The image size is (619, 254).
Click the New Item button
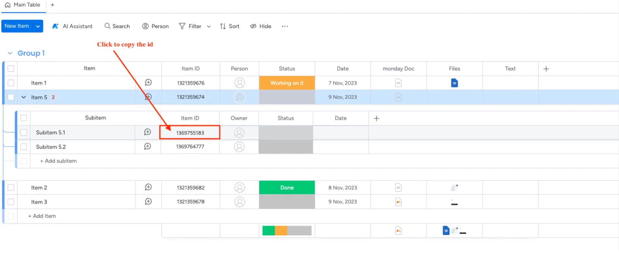tap(17, 26)
